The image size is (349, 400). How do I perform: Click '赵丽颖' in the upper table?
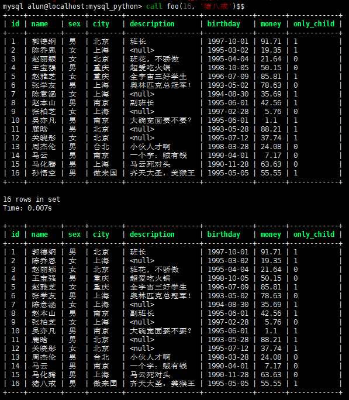click(x=44, y=59)
